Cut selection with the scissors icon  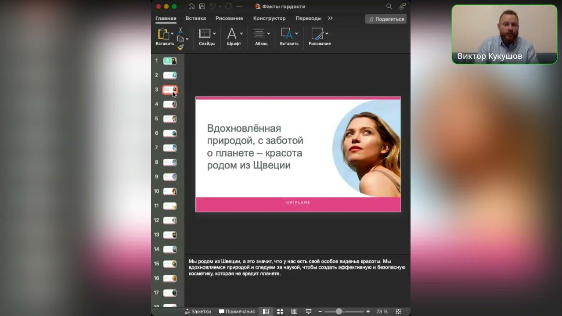click(x=180, y=30)
